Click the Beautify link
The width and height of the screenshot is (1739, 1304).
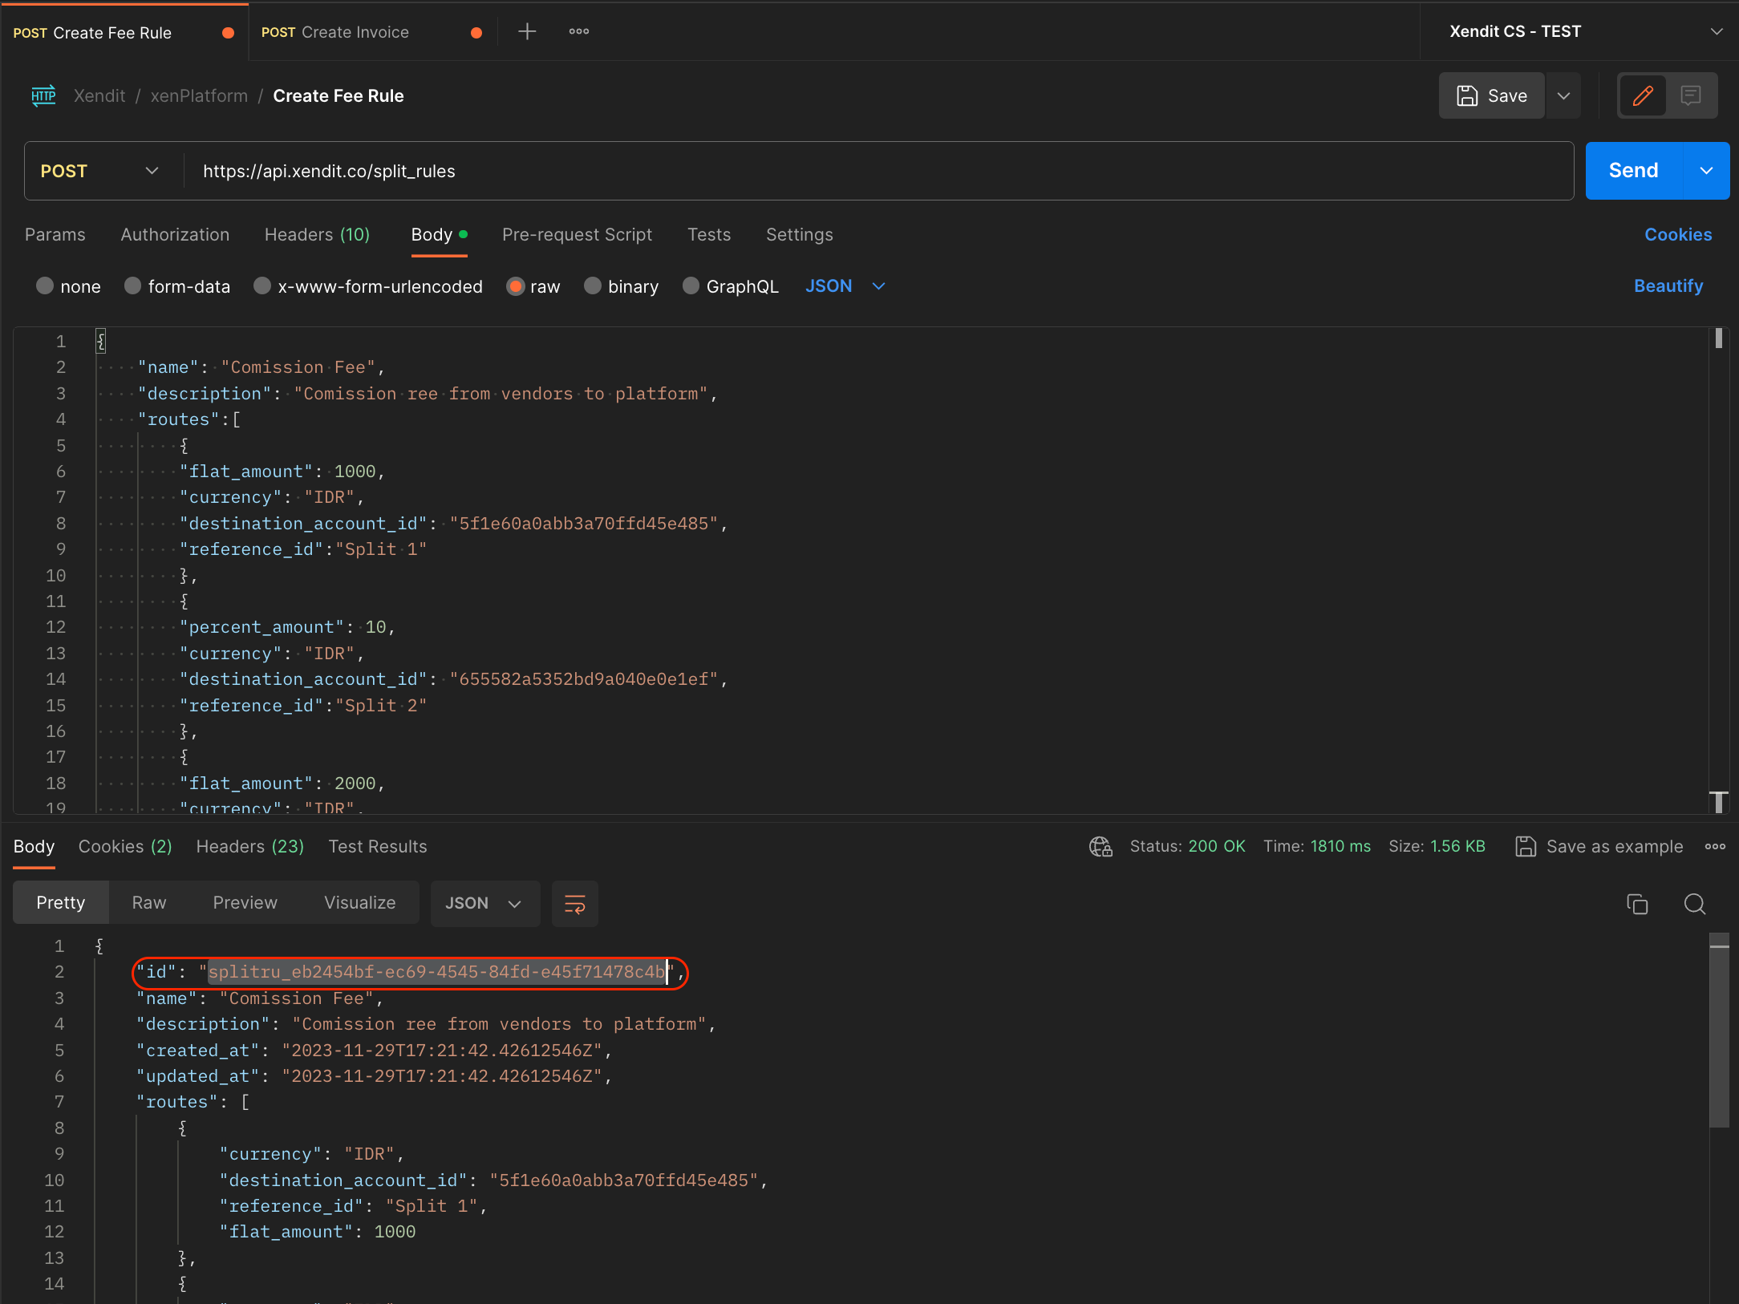pyautogui.click(x=1668, y=286)
